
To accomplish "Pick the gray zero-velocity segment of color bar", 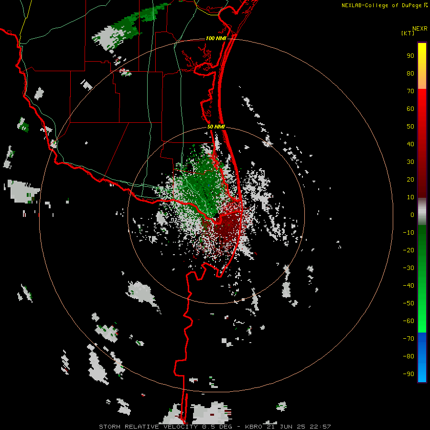I will tap(422, 212).
